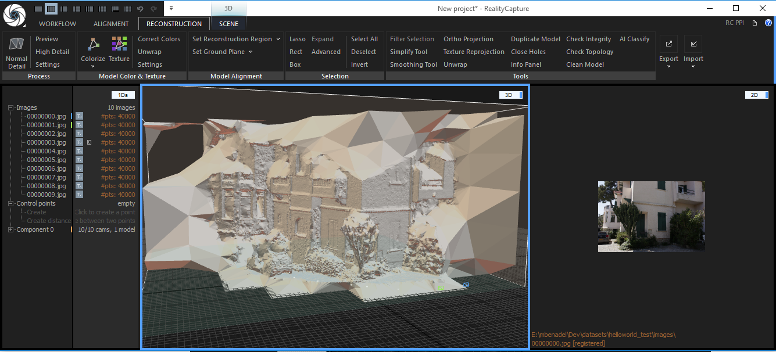
Task: Click the Close Holes tool
Action: 528,52
